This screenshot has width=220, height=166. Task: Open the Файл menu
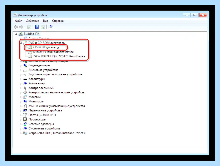click(x=19, y=21)
